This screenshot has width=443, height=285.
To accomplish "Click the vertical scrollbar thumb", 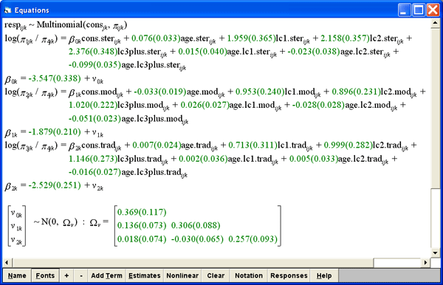I will click(435, 109).
